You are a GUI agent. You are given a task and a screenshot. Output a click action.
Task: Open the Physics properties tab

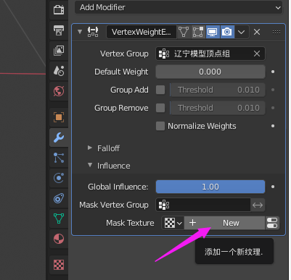59,178
